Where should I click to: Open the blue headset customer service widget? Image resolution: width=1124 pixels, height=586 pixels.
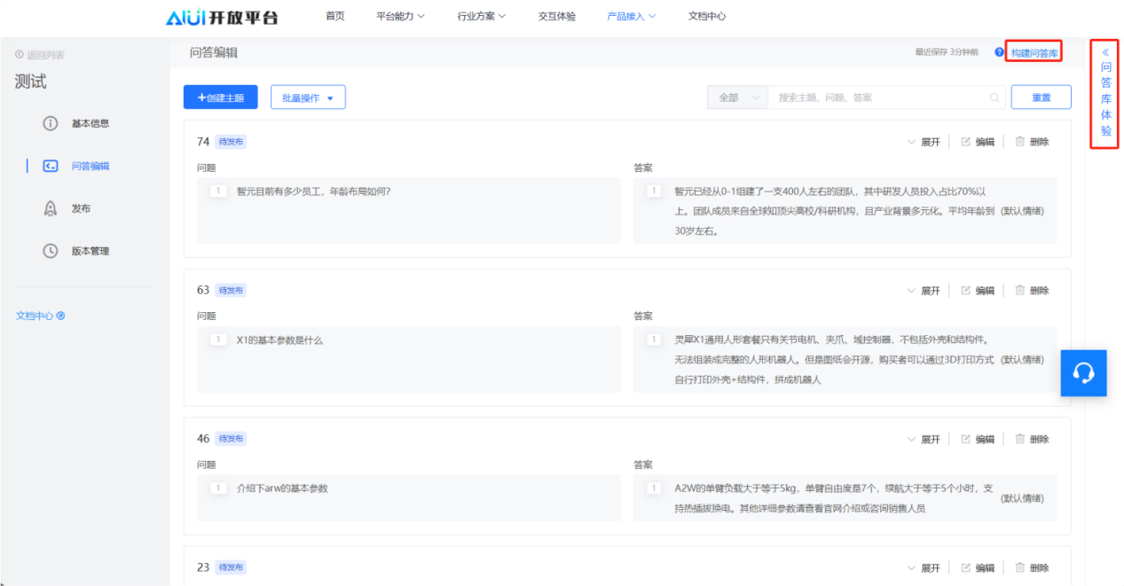(x=1083, y=372)
